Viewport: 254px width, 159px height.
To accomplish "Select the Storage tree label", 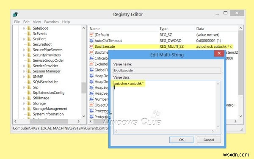I will [39, 103].
